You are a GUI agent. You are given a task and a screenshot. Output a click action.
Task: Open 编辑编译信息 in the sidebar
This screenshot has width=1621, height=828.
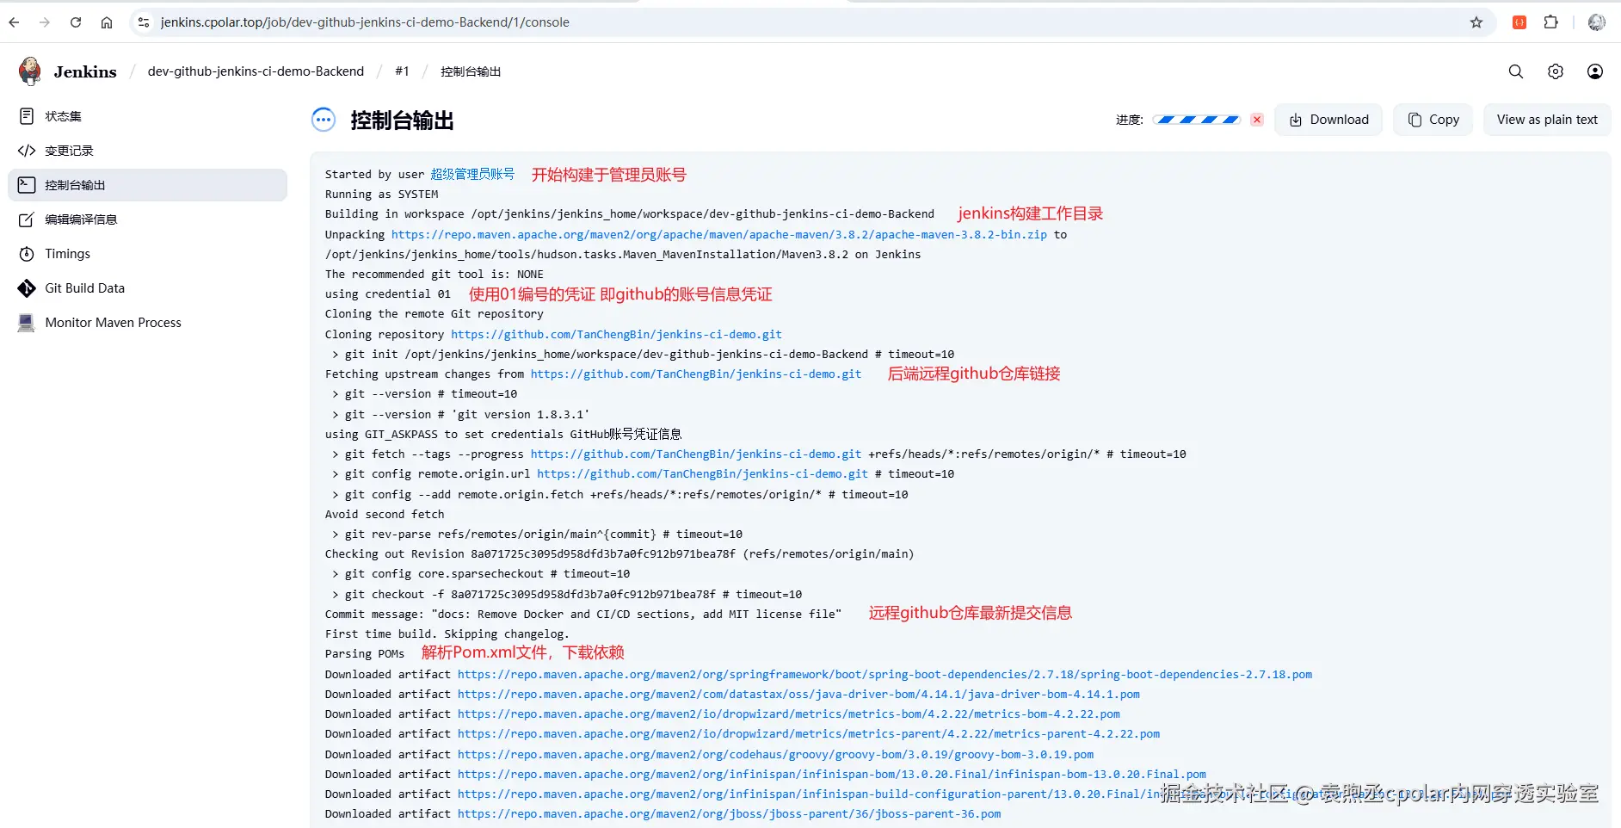pyautogui.click(x=148, y=219)
